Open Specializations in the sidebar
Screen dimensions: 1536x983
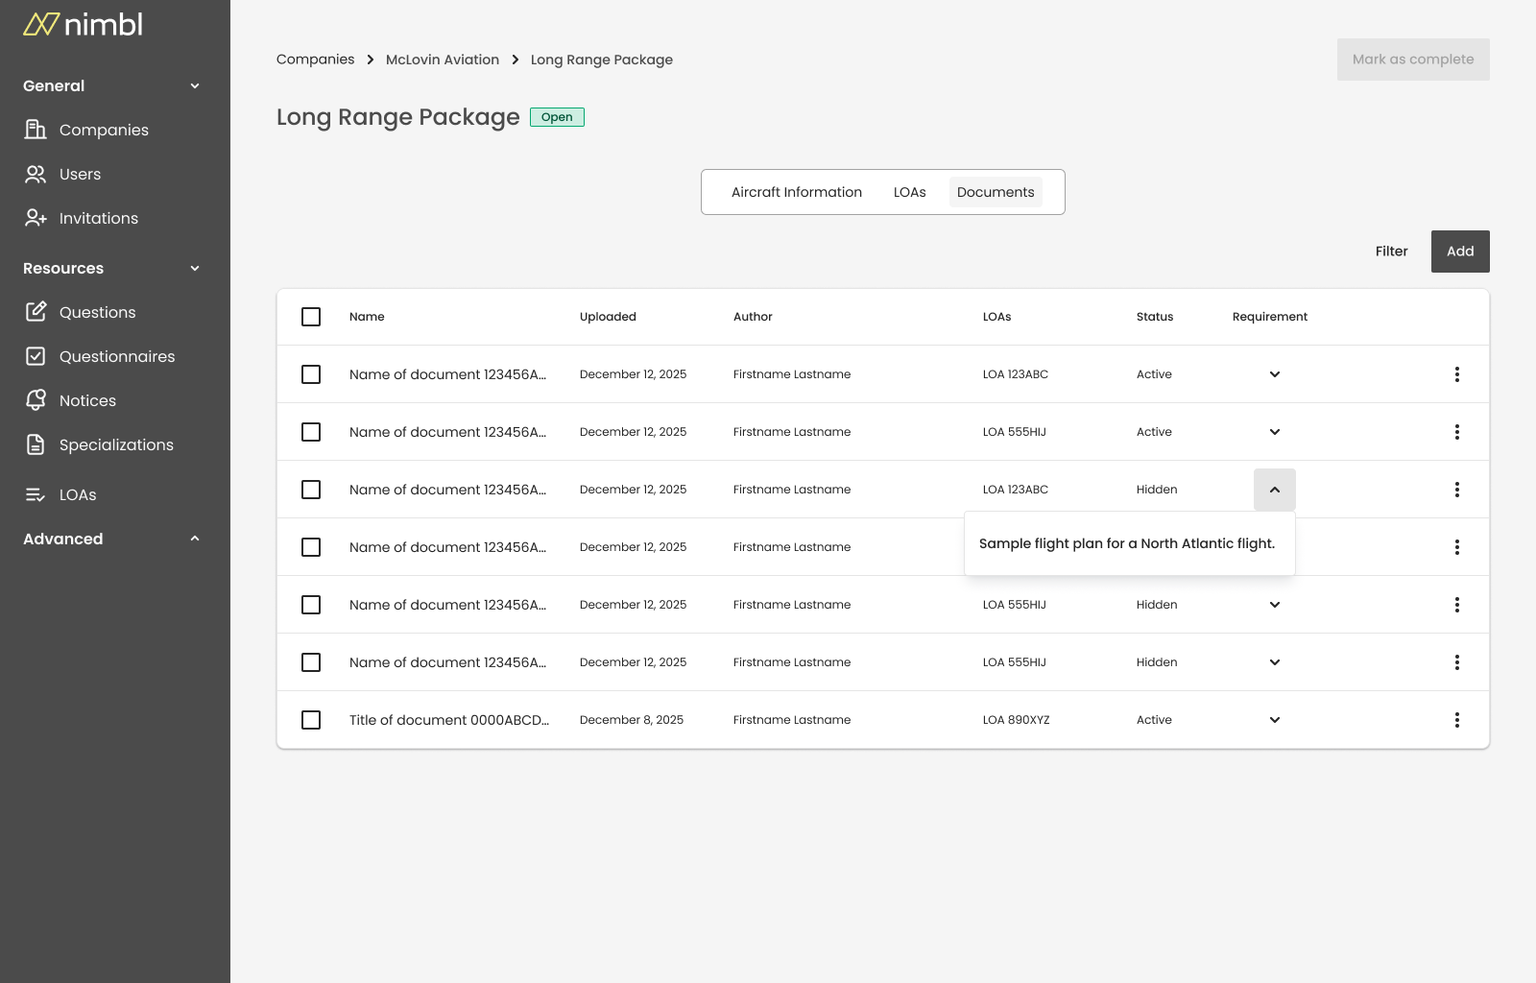pos(116,444)
